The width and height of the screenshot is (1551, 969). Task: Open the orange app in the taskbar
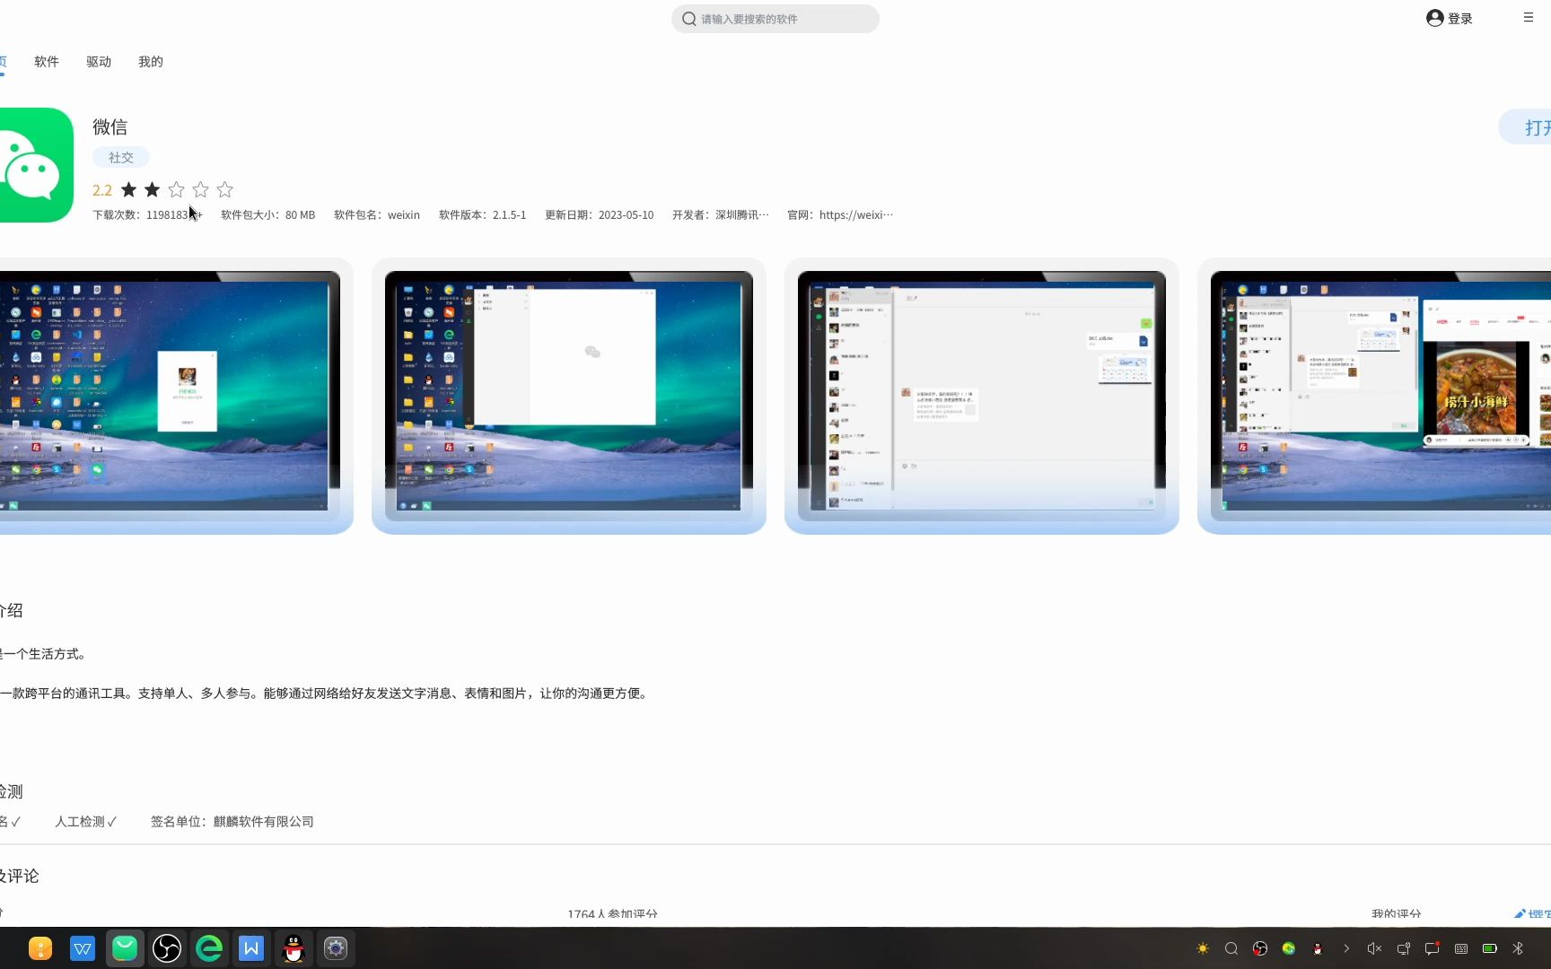(40, 948)
